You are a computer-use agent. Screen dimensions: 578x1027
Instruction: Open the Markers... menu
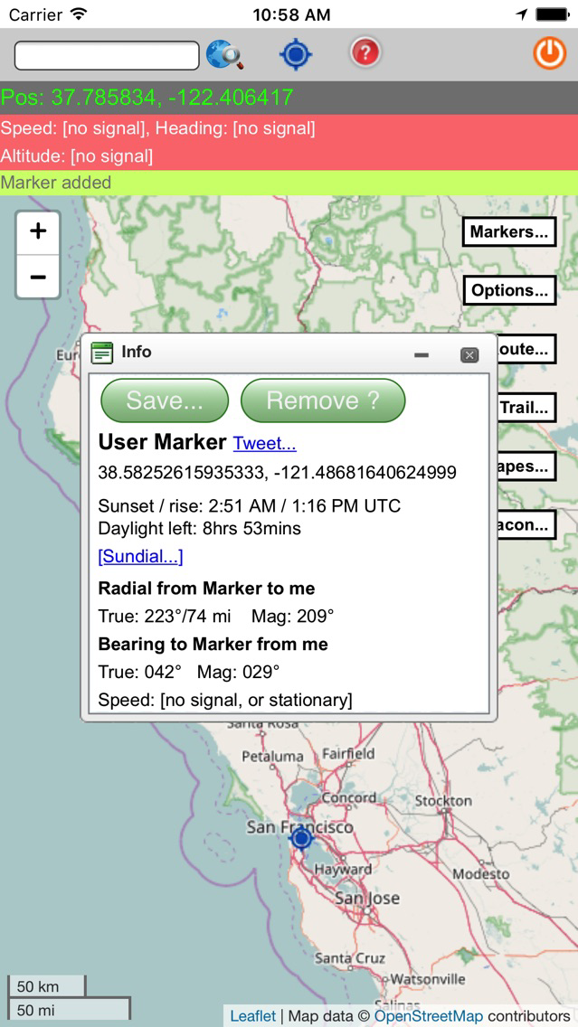509,231
